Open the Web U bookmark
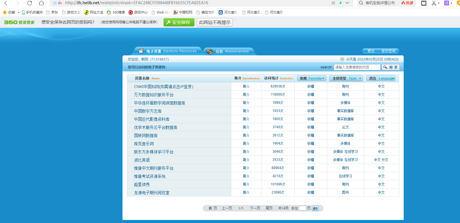 click(161, 12)
